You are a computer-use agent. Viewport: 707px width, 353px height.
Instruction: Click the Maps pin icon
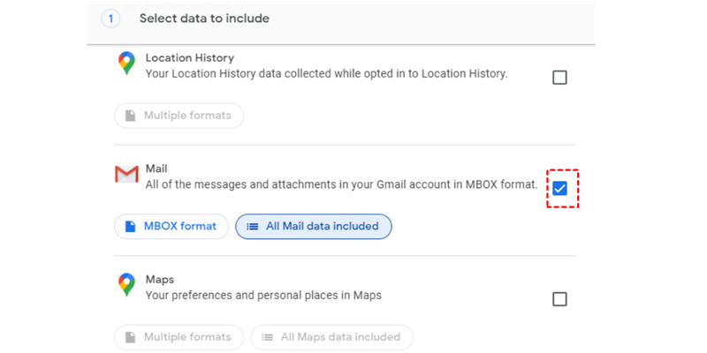click(x=126, y=284)
